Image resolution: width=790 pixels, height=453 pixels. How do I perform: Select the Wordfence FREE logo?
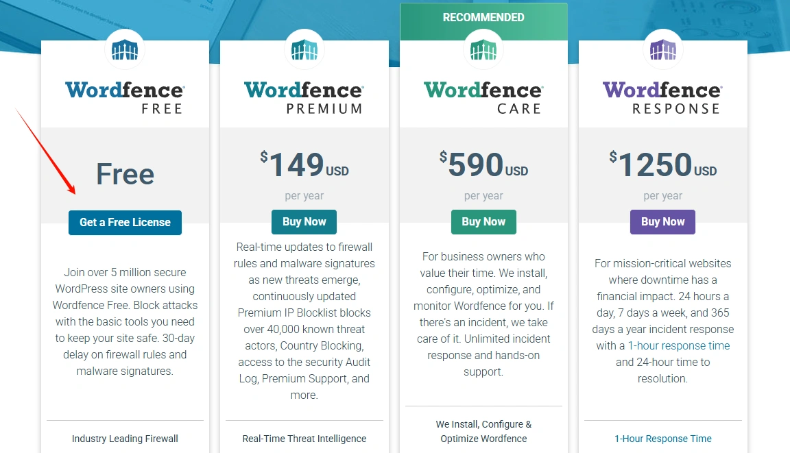click(124, 96)
